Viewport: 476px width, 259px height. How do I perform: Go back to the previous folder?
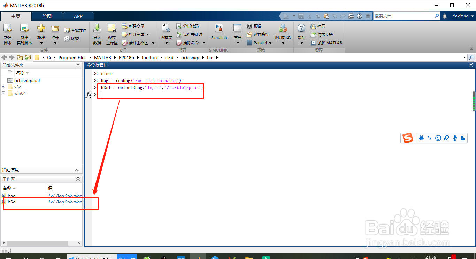pos(4,57)
